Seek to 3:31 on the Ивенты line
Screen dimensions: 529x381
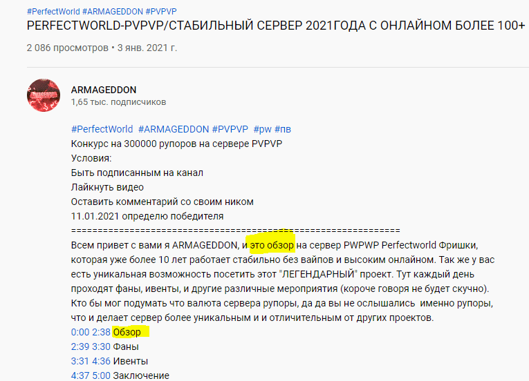tap(80, 361)
